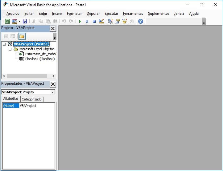
Task: Toggle Design Mode icon
Action: pyautogui.click(x=101, y=21)
